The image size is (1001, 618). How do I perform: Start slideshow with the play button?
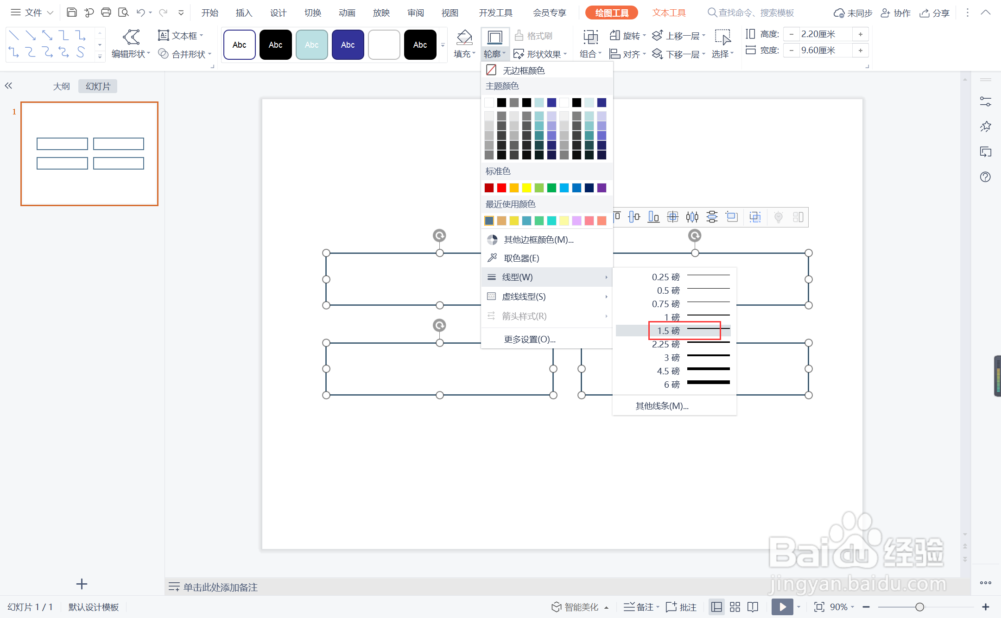(x=783, y=607)
